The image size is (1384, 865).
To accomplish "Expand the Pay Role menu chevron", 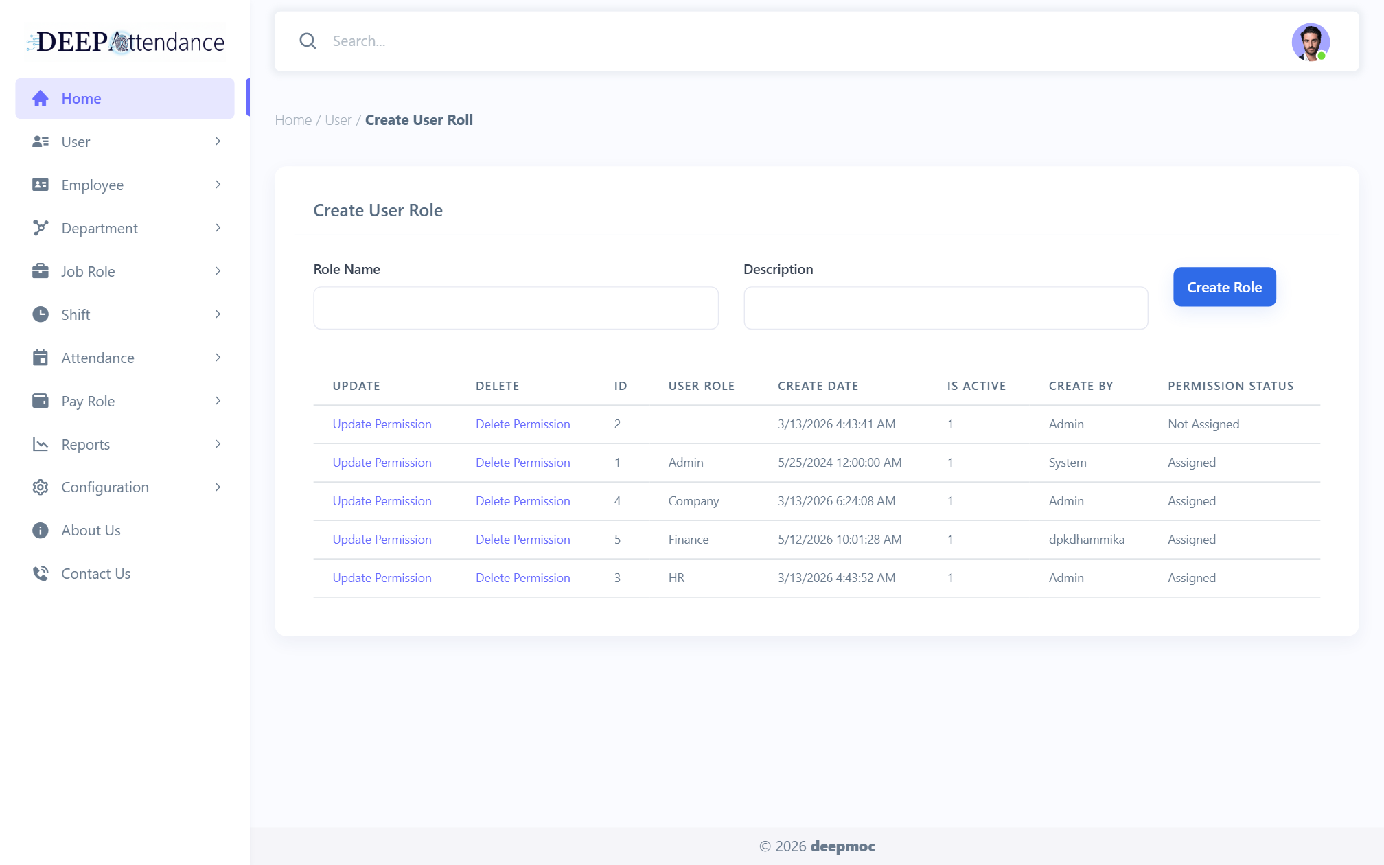I will click(218, 401).
